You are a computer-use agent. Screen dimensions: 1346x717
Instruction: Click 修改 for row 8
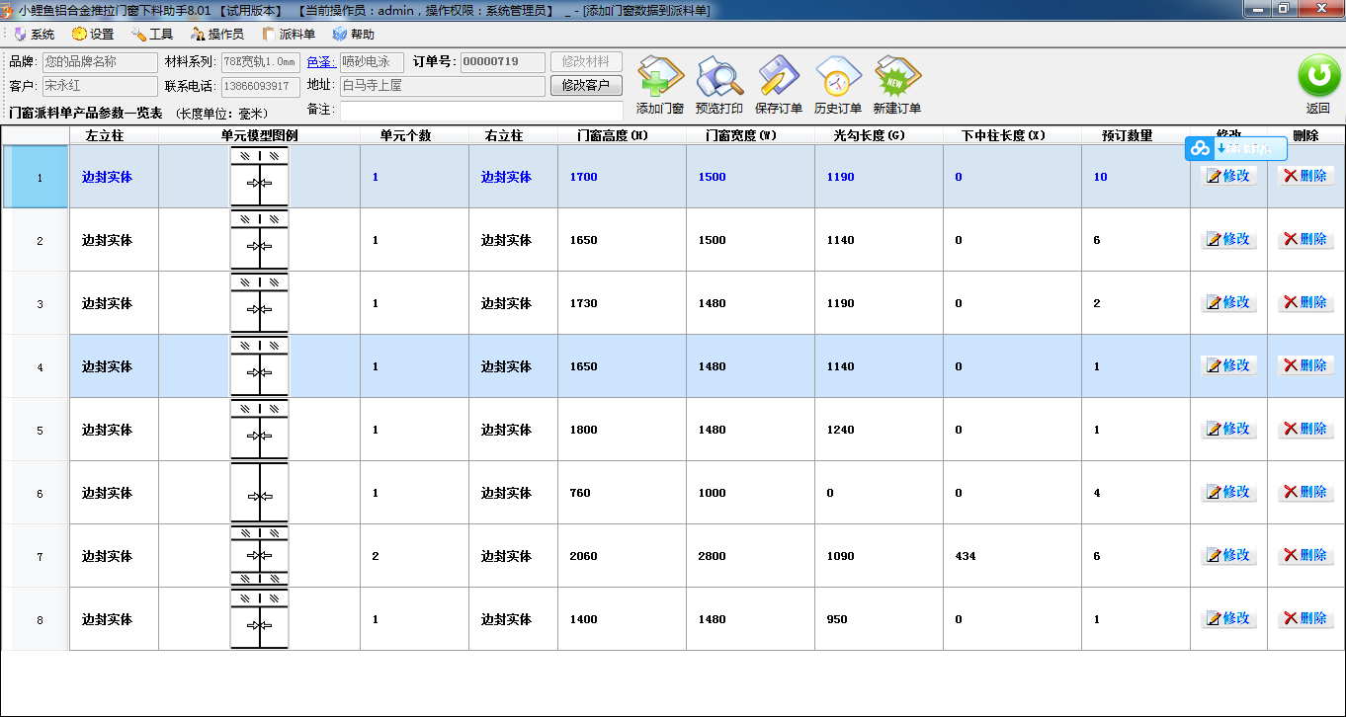(1228, 618)
